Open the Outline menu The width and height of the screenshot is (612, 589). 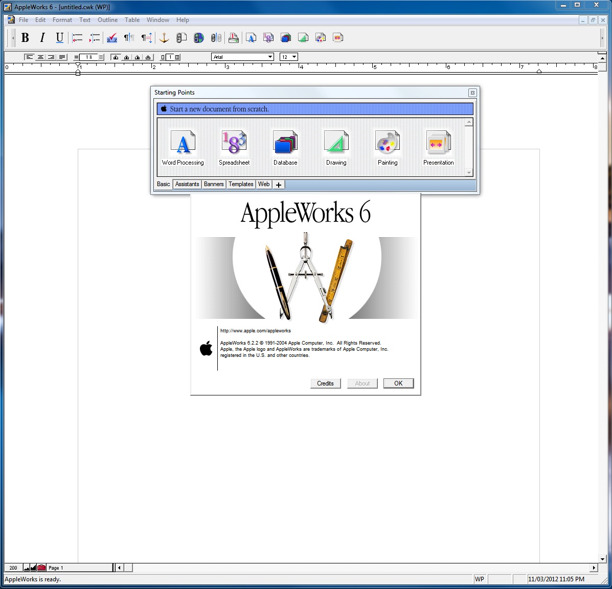[x=107, y=20]
